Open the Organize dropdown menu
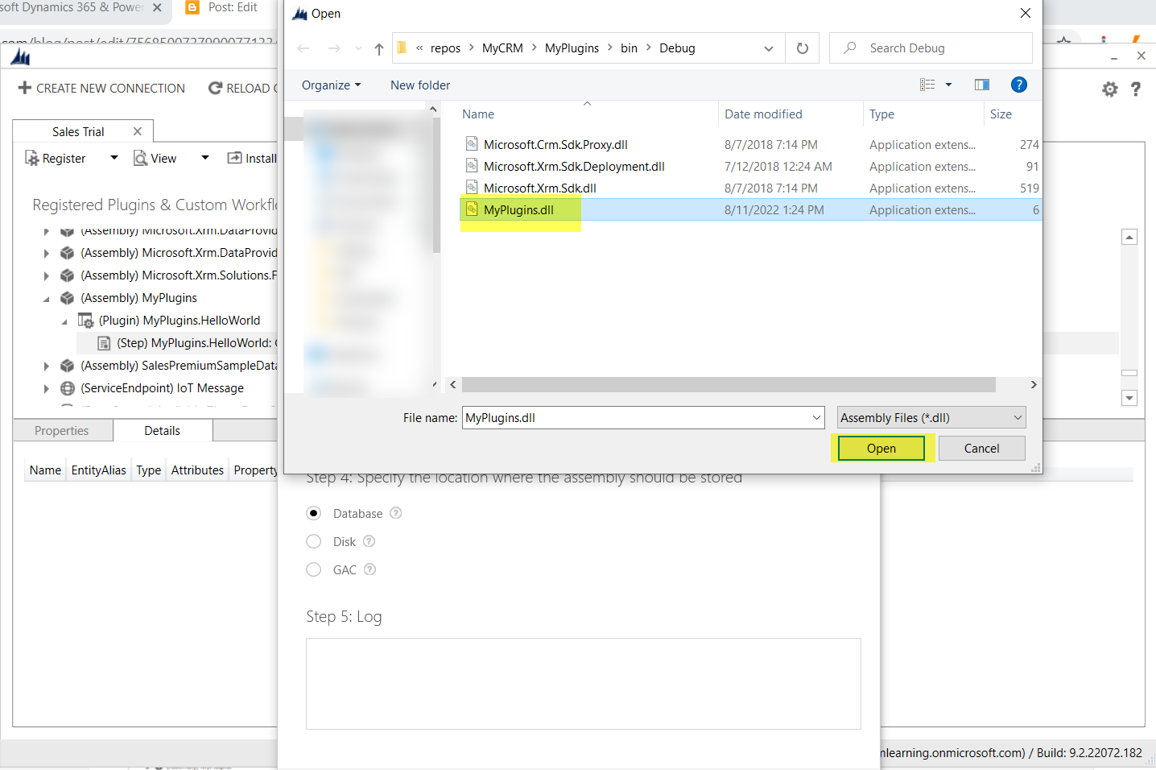This screenshot has height=770, width=1156. [331, 85]
